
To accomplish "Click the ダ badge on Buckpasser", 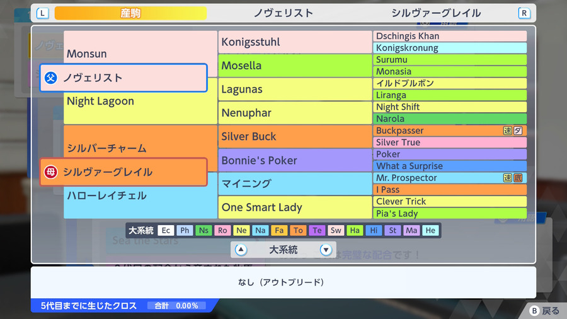I will pyautogui.click(x=518, y=130).
